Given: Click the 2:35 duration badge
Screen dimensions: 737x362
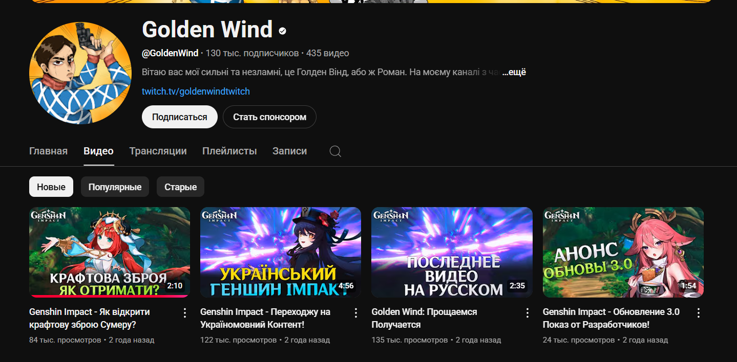Looking at the screenshot, I should [517, 286].
